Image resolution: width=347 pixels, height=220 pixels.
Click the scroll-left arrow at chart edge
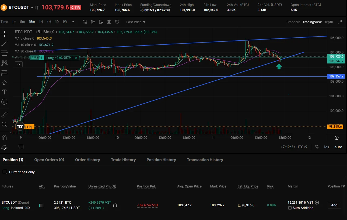pos(11,133)
